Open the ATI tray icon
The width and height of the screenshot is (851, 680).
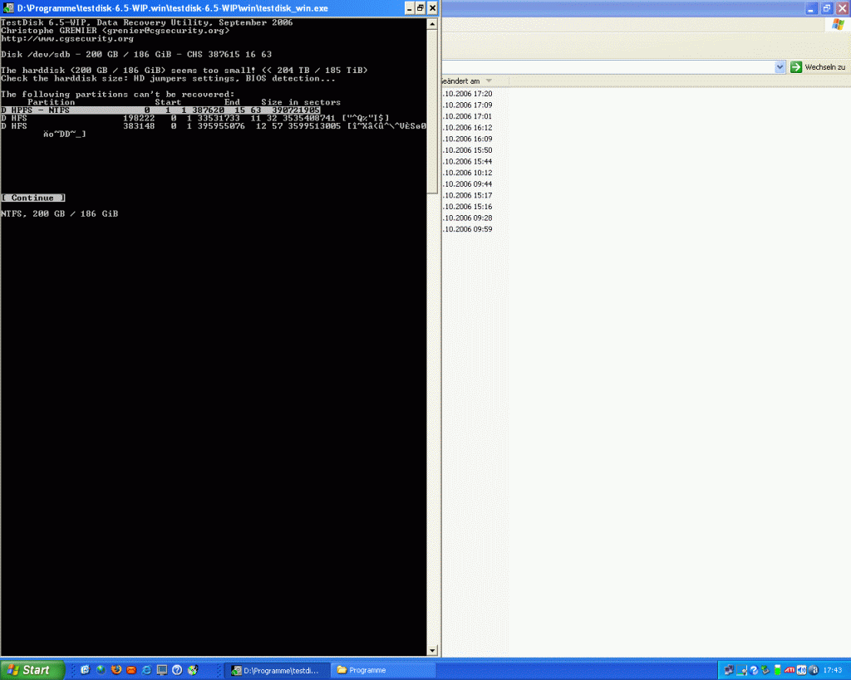790,670
